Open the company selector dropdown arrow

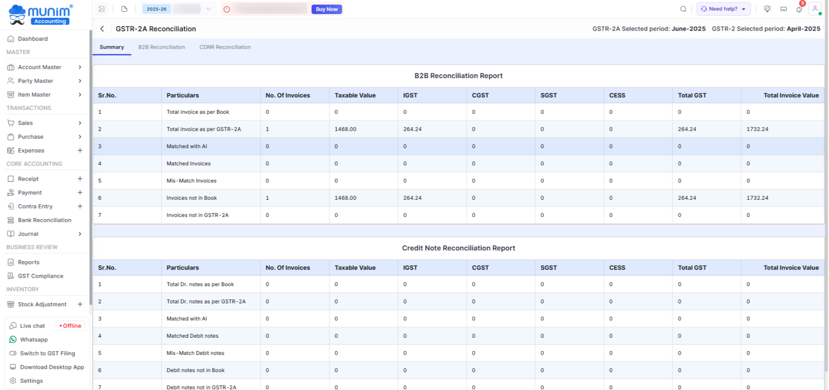click(x=209, y=9)
